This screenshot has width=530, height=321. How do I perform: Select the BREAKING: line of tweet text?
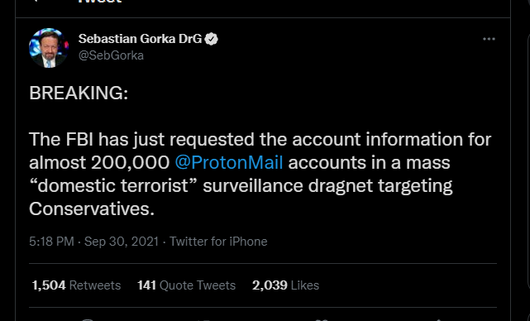point(79,93)
